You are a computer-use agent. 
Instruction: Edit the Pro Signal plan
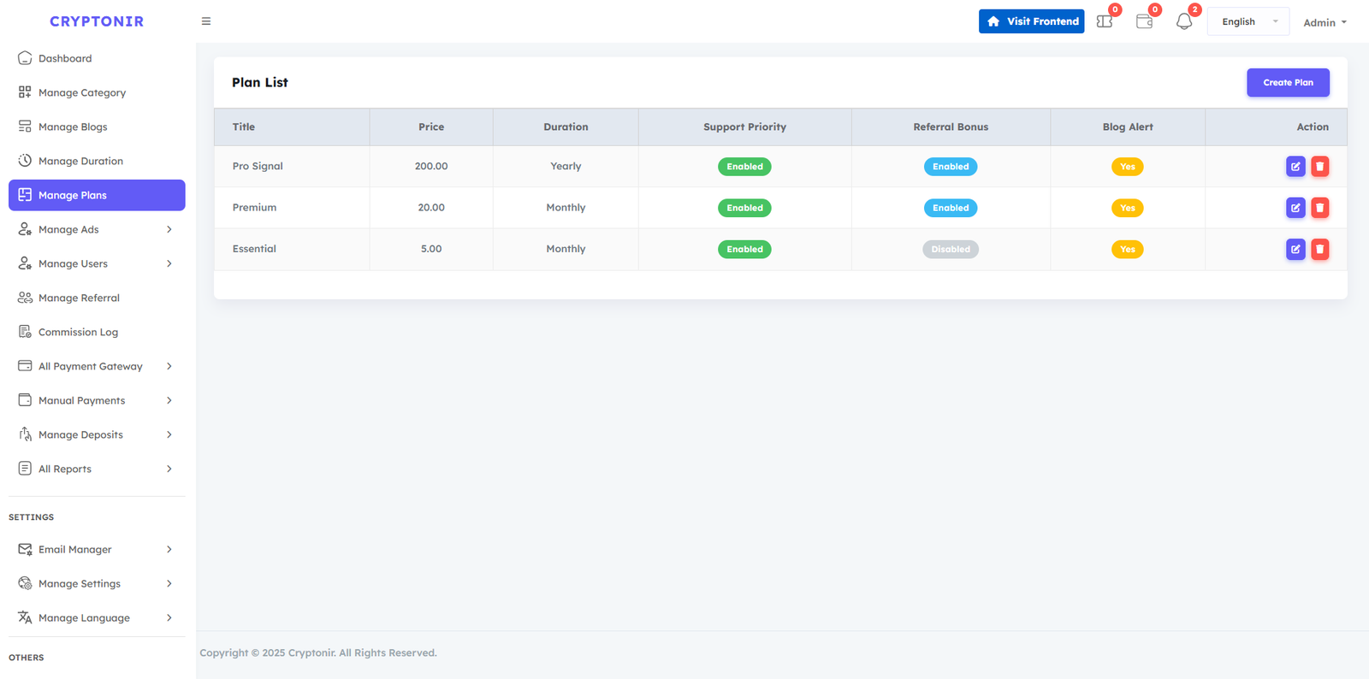click(1295, 167)
